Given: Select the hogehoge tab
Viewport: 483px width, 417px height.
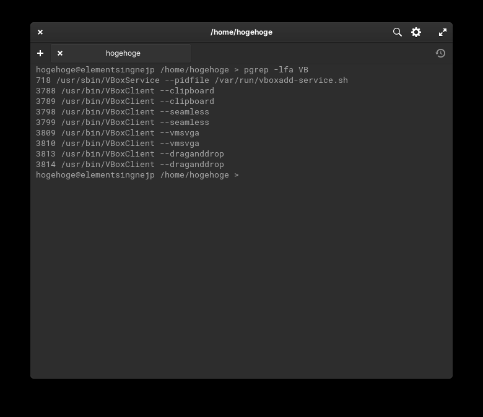Looking at the screenshot, I should (121, 53).
